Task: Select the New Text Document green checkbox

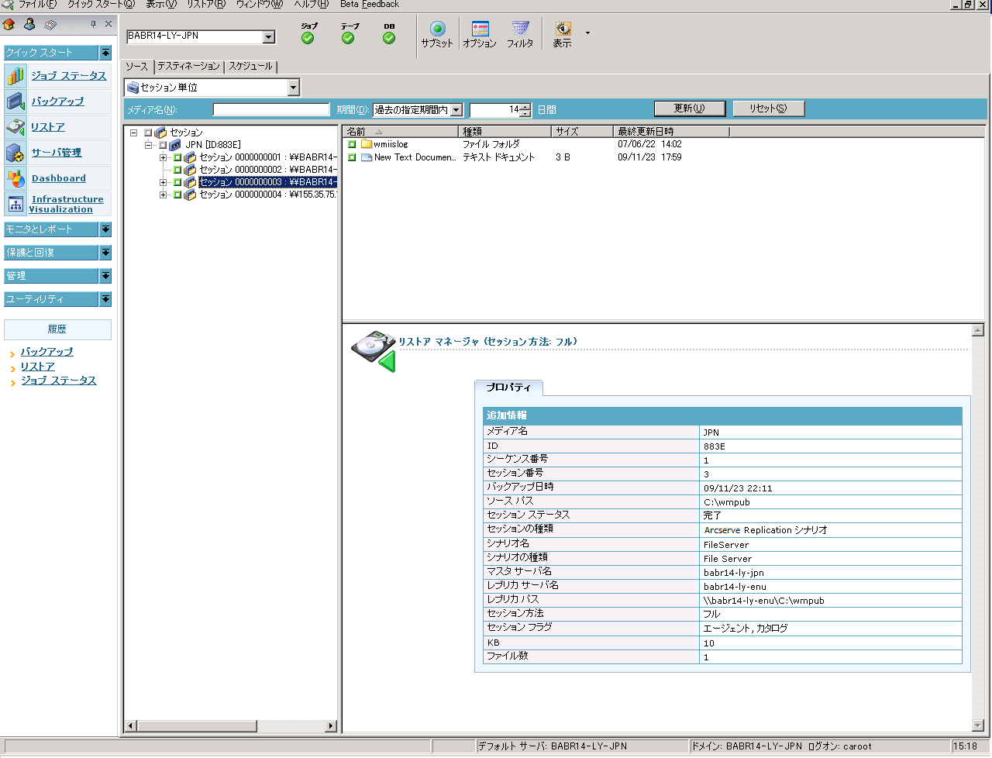Action: 352,157
